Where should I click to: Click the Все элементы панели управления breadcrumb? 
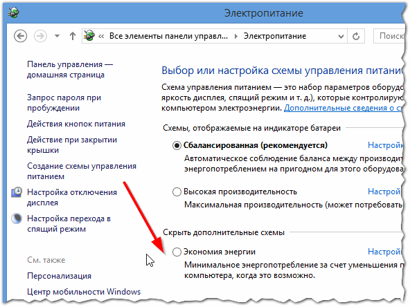pyautogui.click(x=168, y=36)
